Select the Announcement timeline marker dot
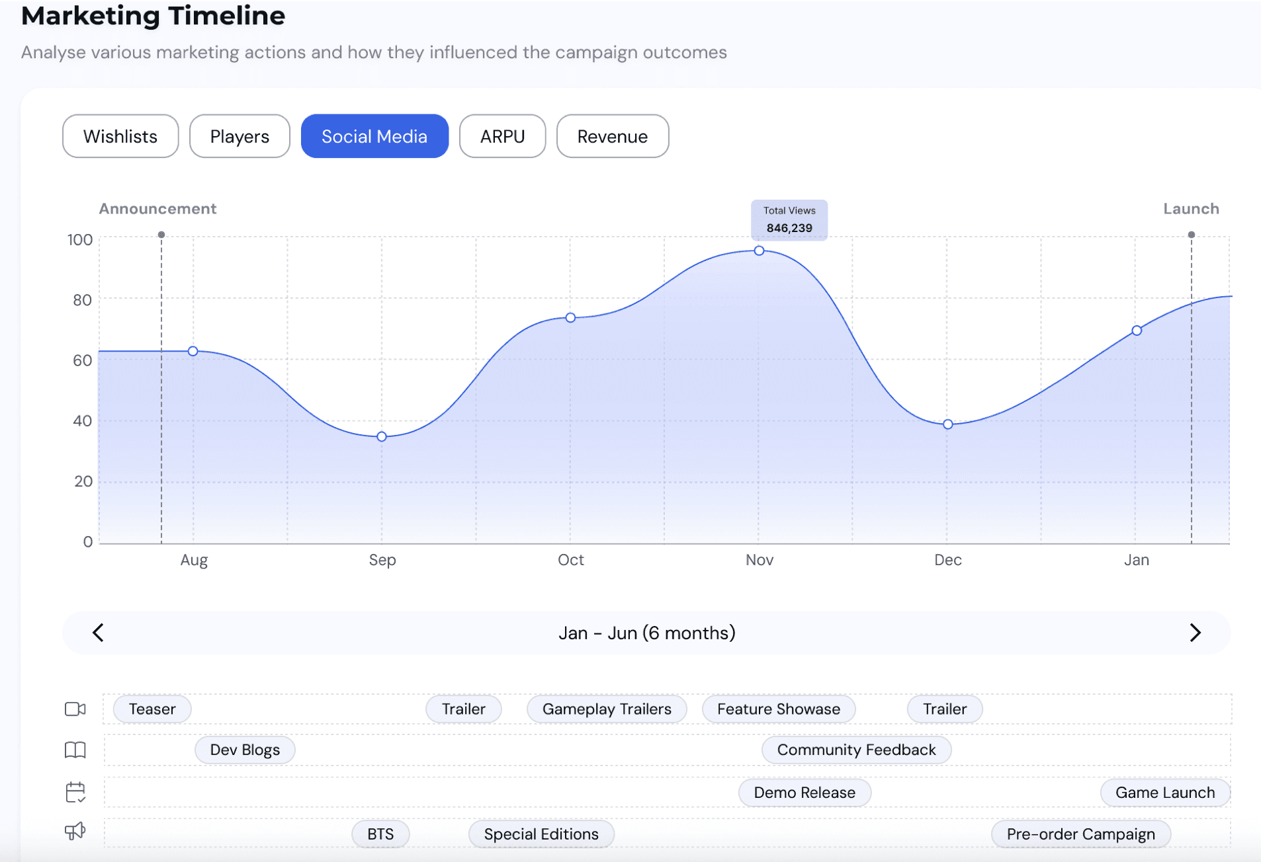The image size is (1261, 862). (161, 235)
